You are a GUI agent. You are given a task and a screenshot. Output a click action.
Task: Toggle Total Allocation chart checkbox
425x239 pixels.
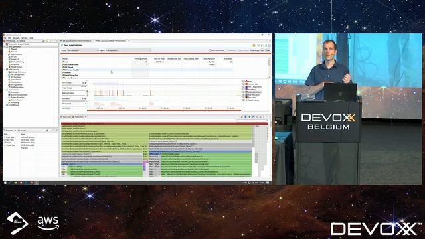click(x=244, y=95)
